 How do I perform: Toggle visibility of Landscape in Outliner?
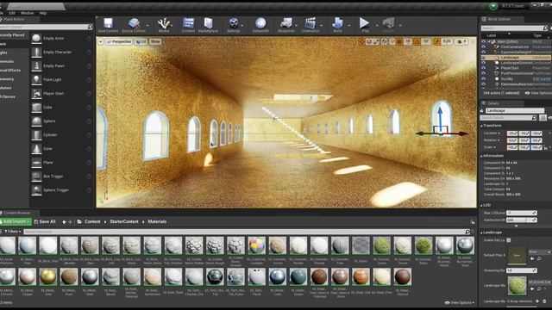[483, 58]
